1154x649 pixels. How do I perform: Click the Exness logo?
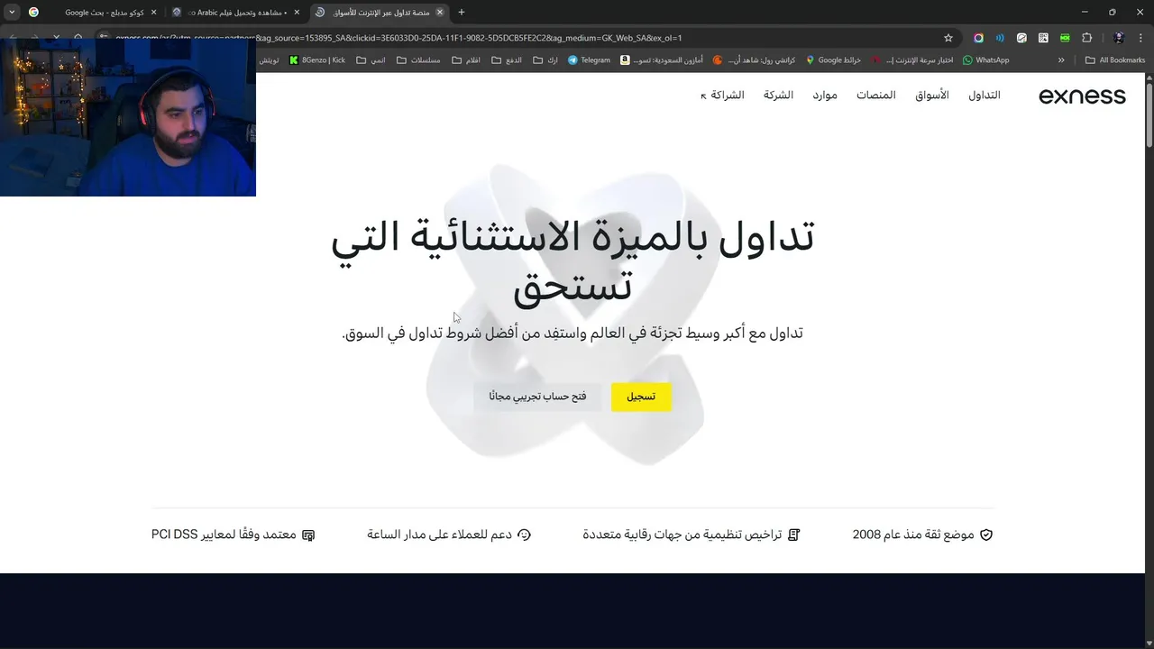(x=1082, y=96)
